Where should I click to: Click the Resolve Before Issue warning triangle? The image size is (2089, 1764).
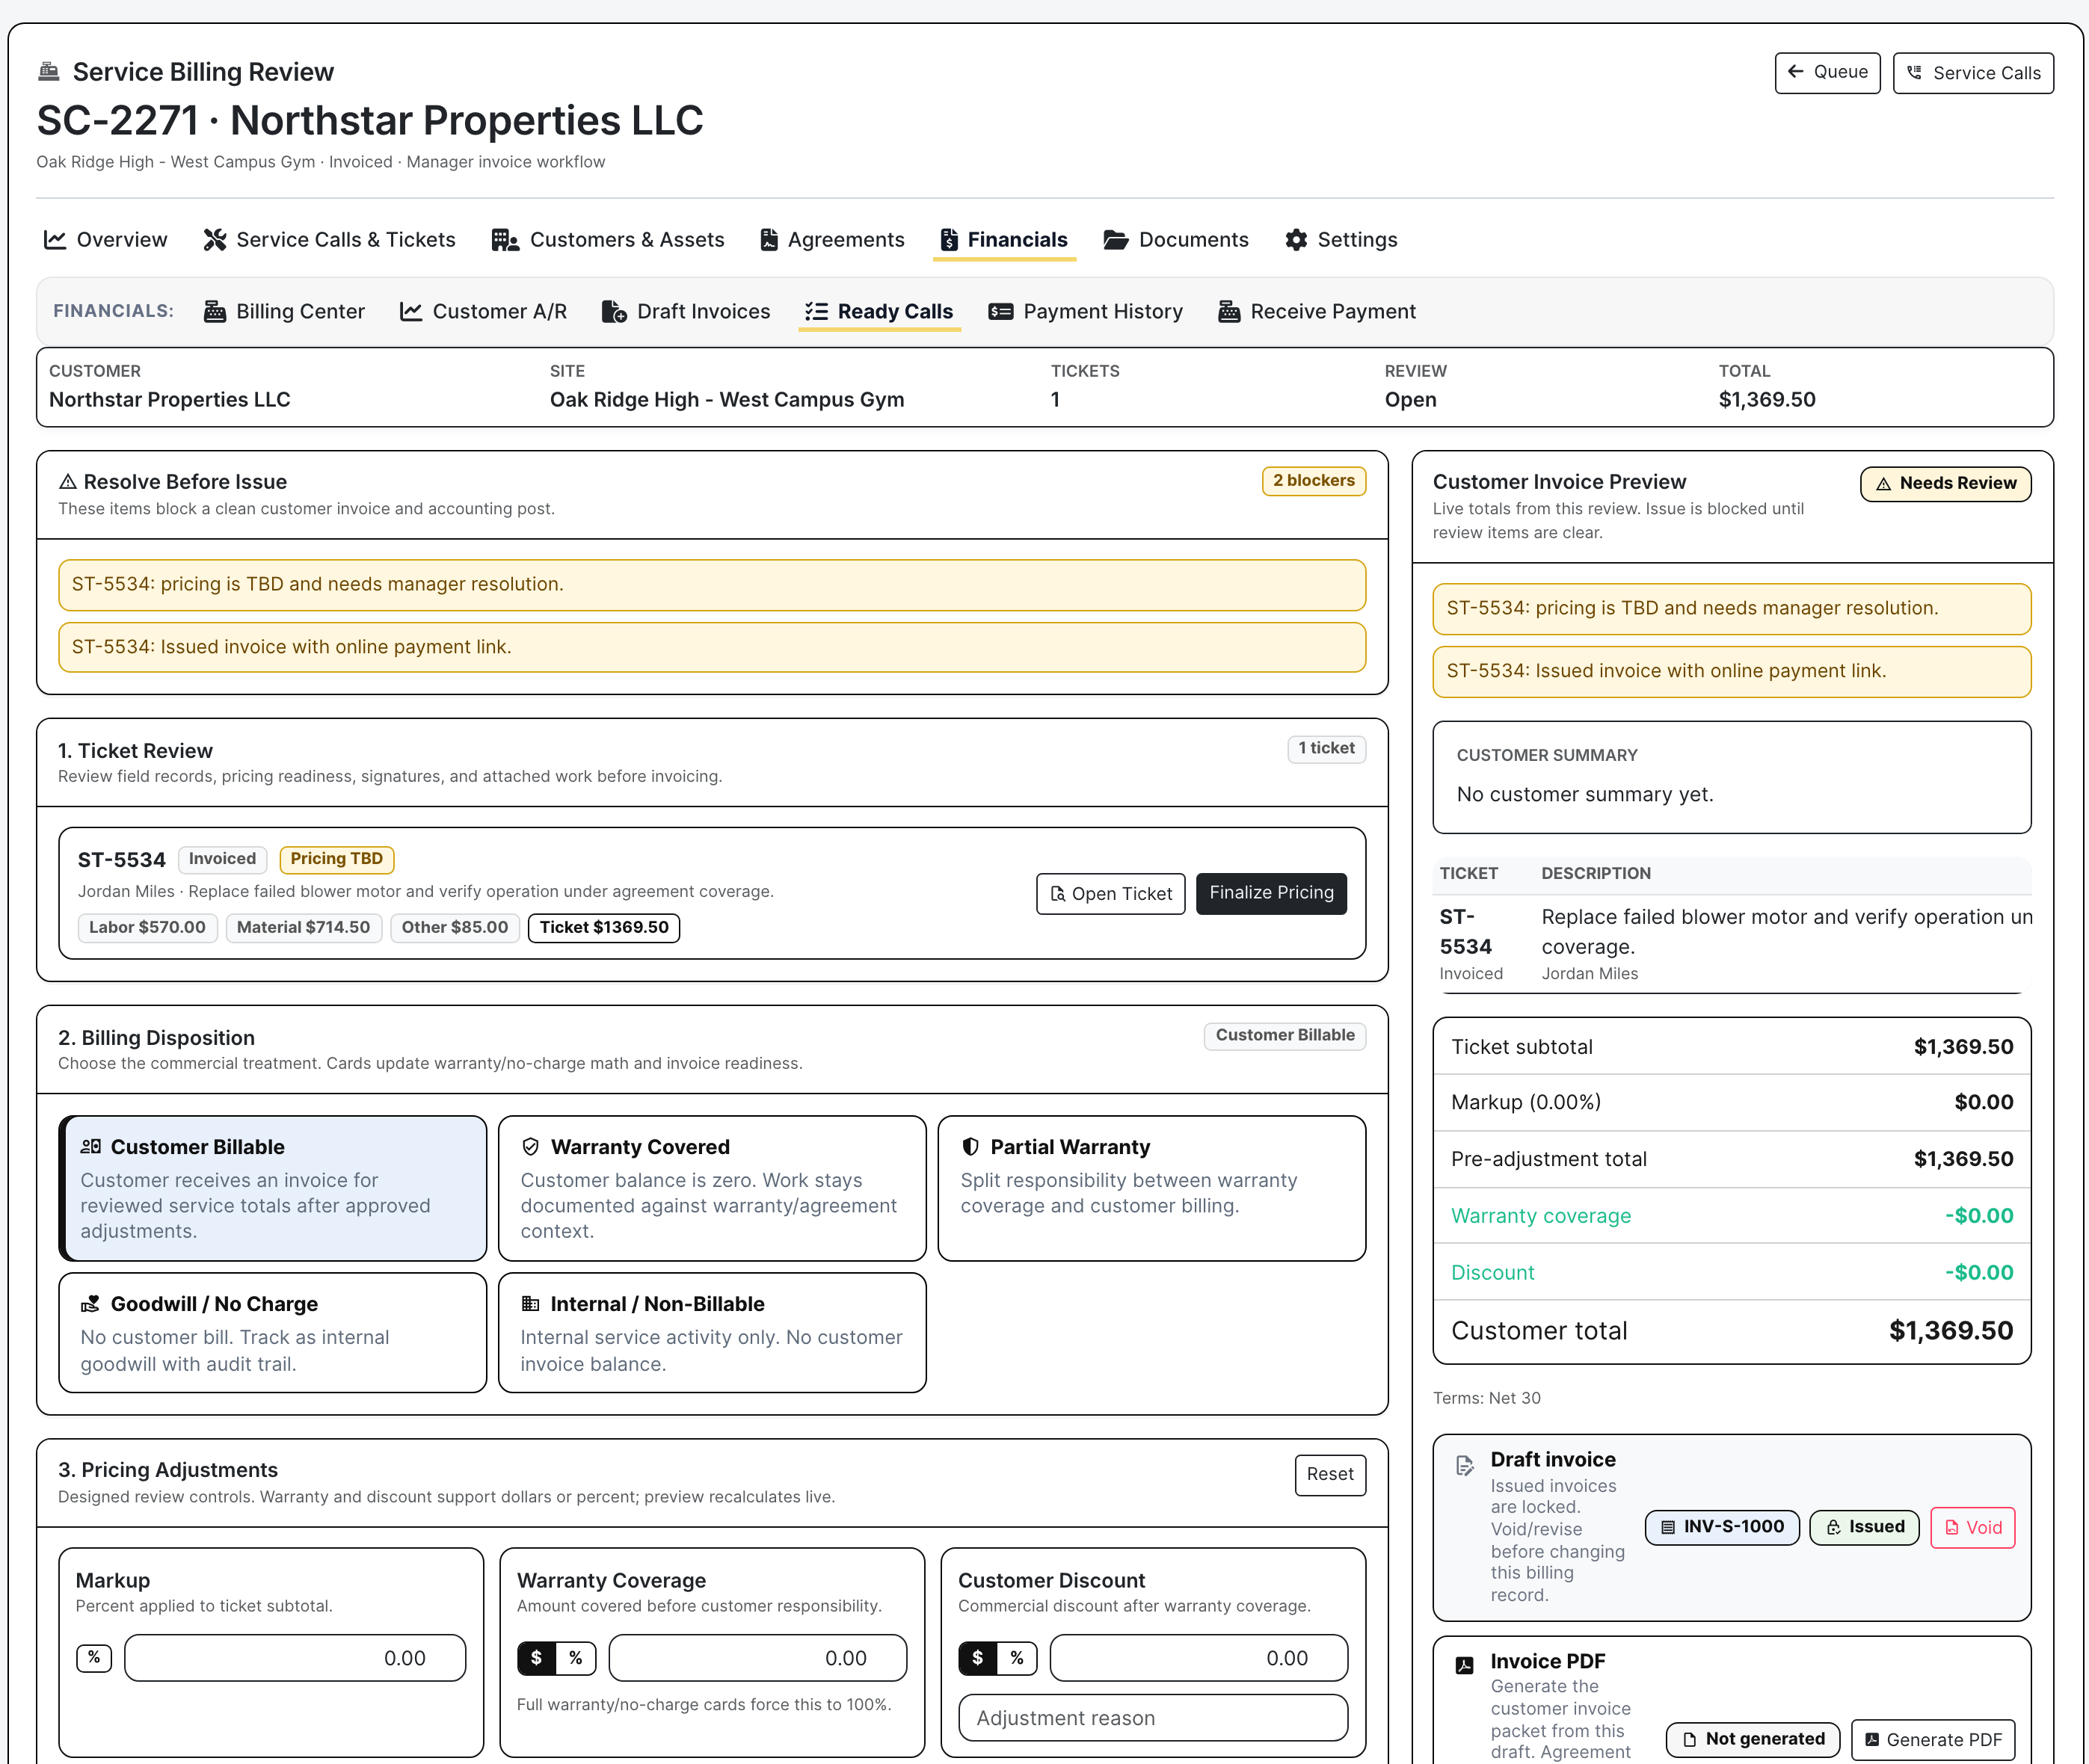(x=68, y=482)
